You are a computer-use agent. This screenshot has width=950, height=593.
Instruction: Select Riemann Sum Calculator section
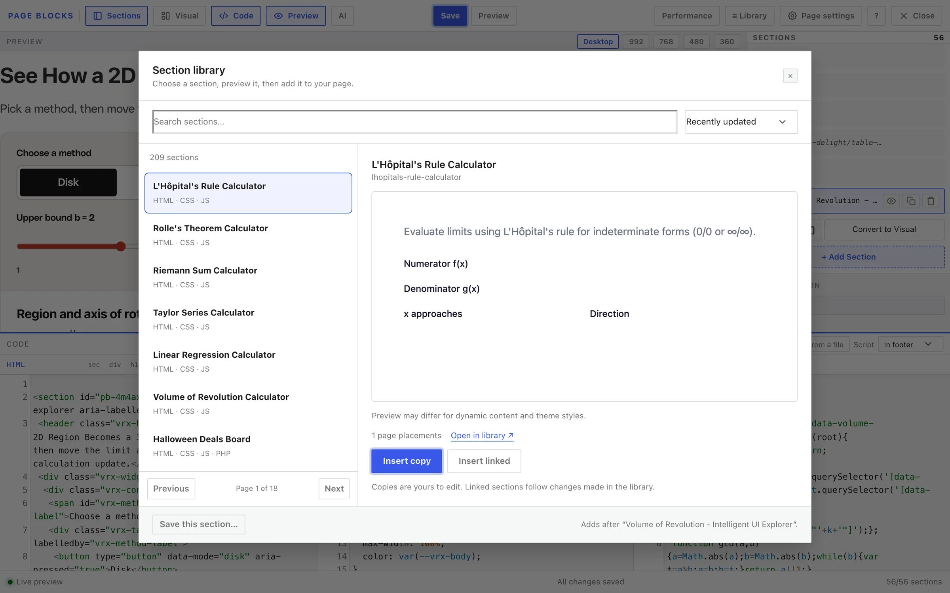[248, 278]
